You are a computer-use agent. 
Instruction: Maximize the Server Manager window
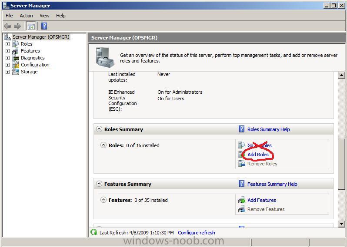334,6
